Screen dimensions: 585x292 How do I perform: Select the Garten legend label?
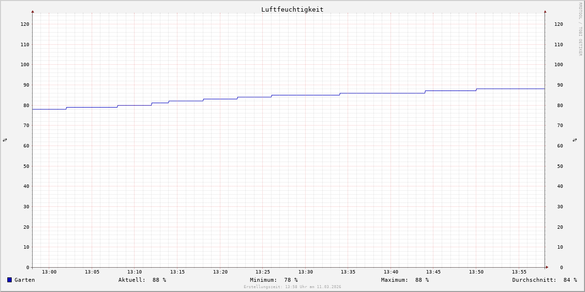pos(25,280)
